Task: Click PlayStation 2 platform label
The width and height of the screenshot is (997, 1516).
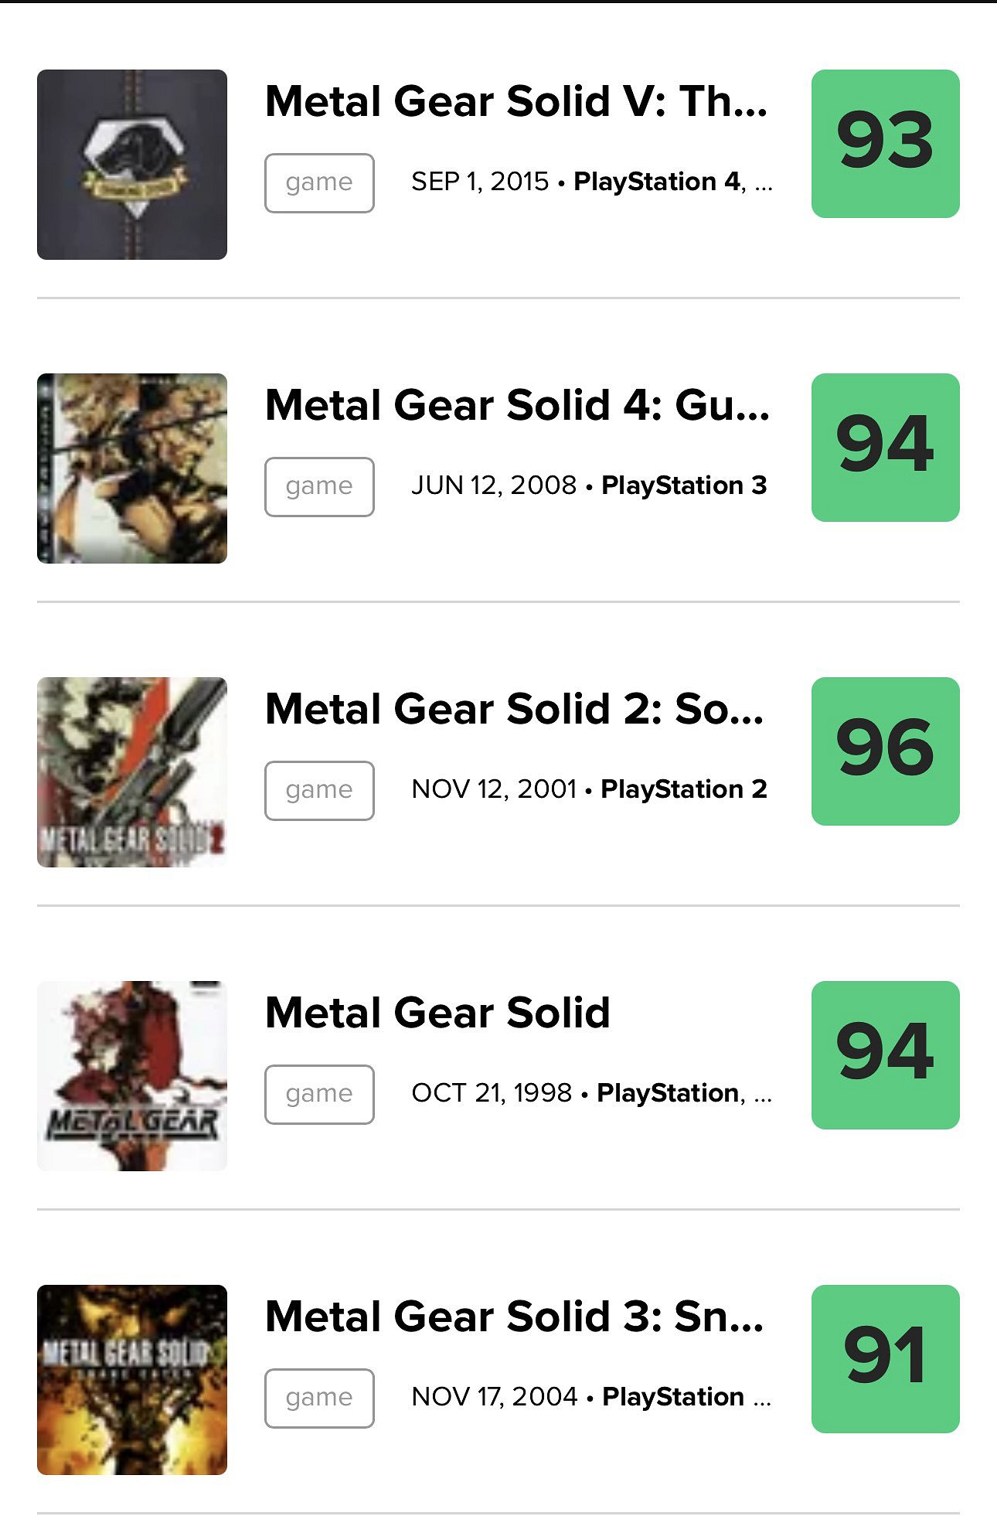Action: coord(684,789)
